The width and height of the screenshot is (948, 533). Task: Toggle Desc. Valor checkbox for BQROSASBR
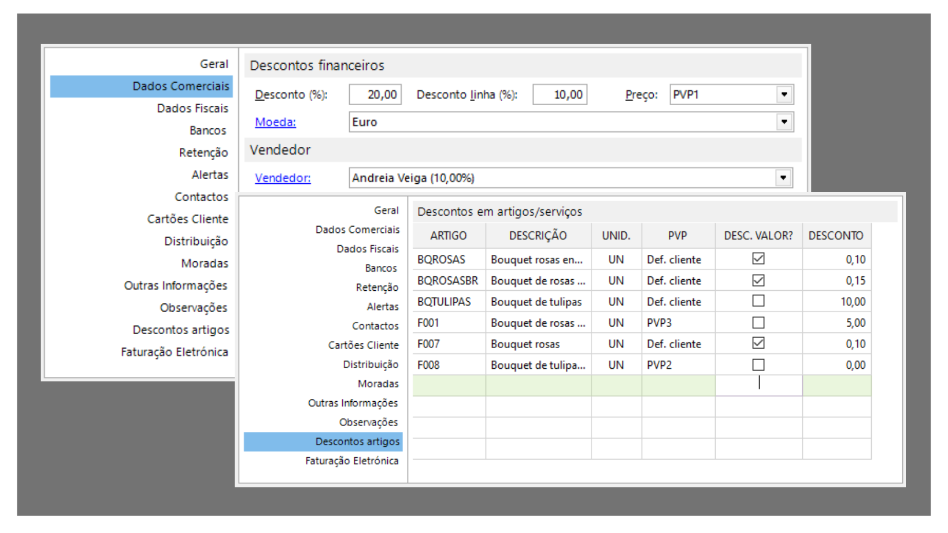(x=758, y=280)
